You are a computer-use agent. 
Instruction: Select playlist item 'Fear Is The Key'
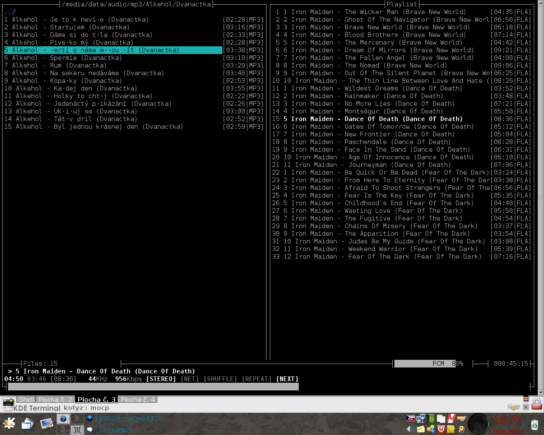click(402, 195)
